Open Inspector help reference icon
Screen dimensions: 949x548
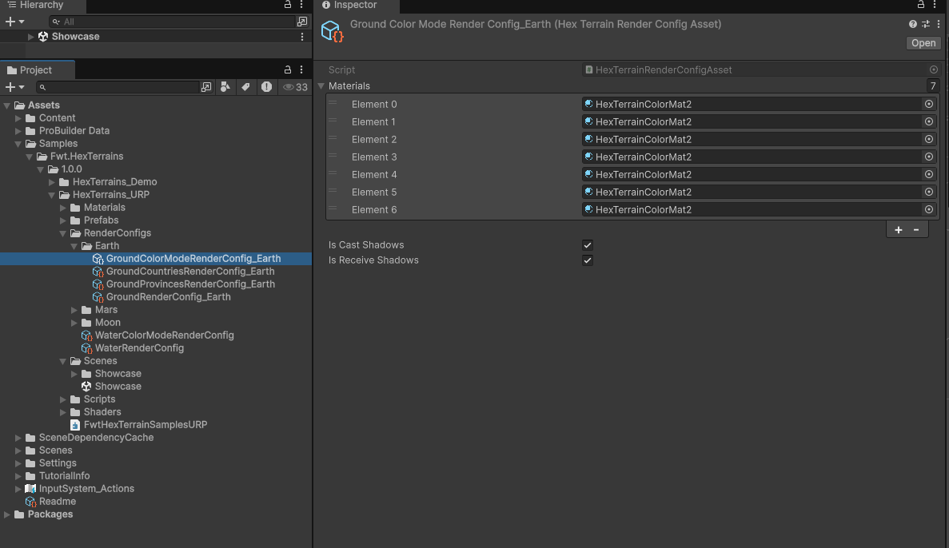pos(913,24)
